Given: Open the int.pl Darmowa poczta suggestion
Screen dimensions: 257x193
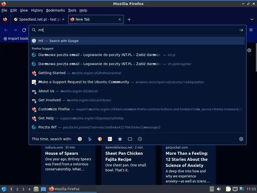Looking at the screenshot, I should click(x=137, y=55).
